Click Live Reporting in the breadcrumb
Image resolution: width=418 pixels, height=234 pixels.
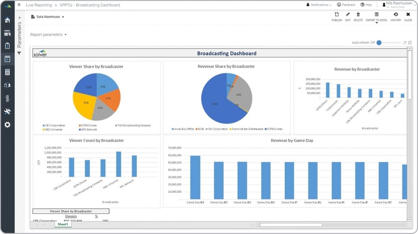(x=38, y=5)
